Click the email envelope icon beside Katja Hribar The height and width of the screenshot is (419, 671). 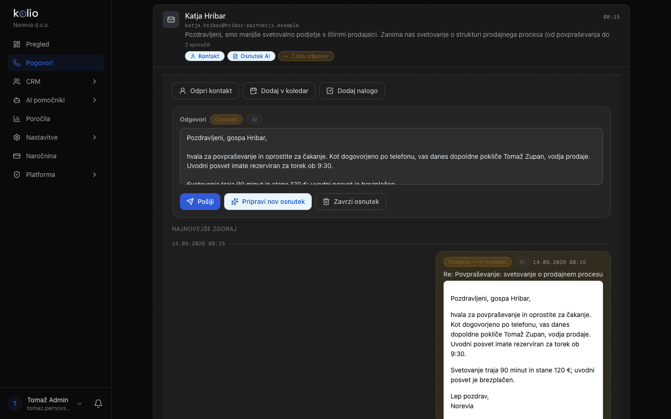click(171, 20)
